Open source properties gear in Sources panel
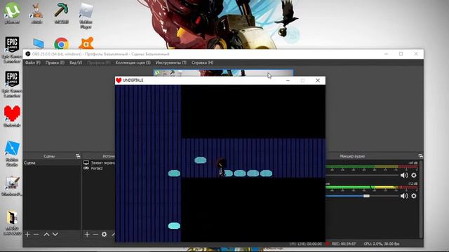This screenshot has height=252, width=449. click(105, 234)
